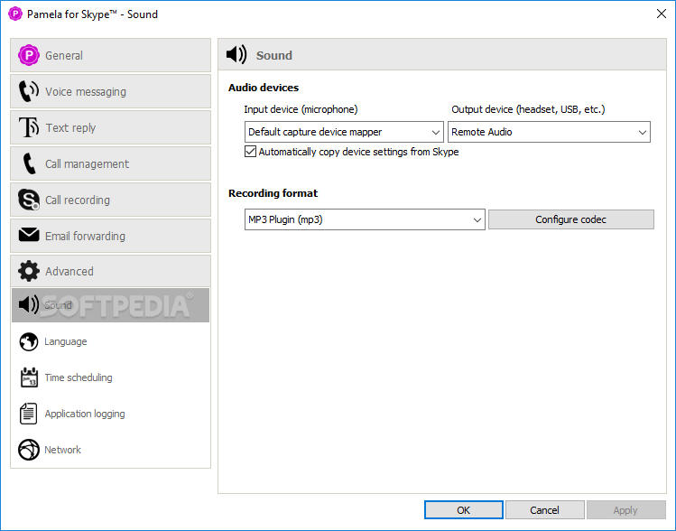Click the Sound speaker icon in sidebar
This screenshot has width=676, height=531.
(x=29, y=304)
